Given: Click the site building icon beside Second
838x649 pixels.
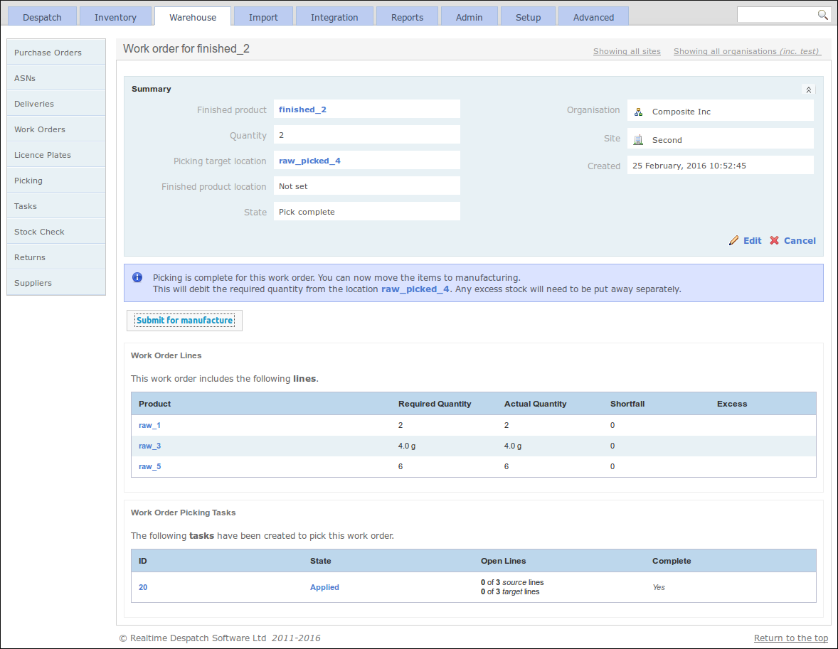Looking at the screenshot, I should point(638,140).
